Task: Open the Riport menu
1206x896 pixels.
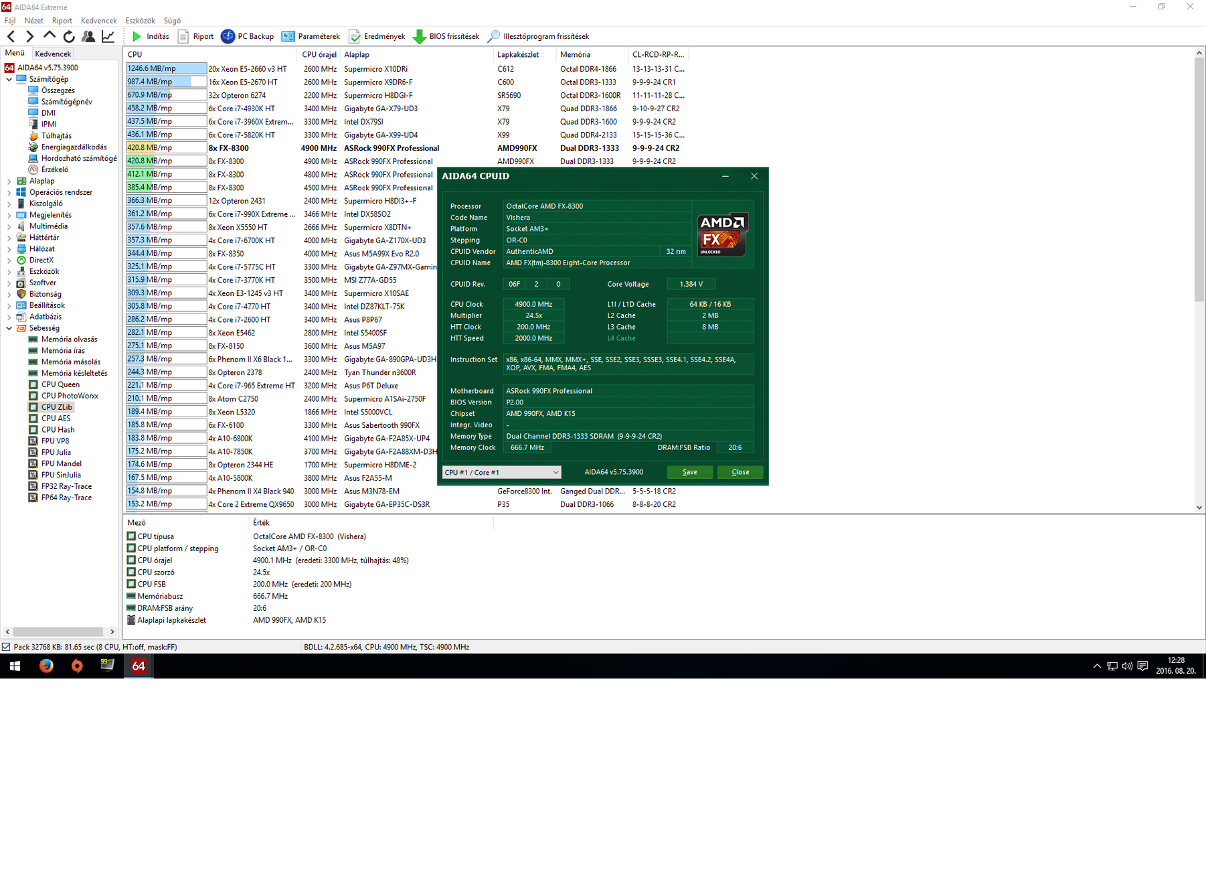Action: [x=62, y=21]
